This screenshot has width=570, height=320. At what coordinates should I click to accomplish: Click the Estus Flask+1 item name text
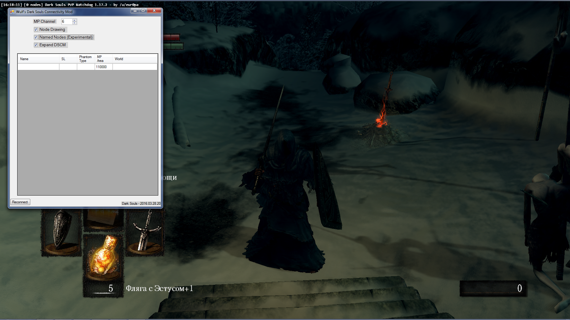[159, 288]
